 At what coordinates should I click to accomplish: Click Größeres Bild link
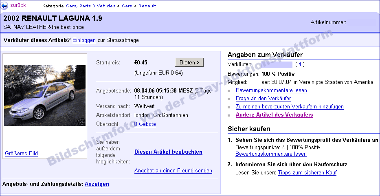pyautogui.click(x=21, y=154)
